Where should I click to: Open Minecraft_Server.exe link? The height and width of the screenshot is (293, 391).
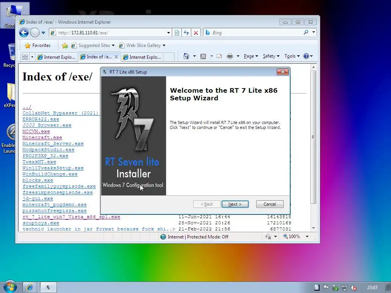pyautogui.click(x=53, y=143)
